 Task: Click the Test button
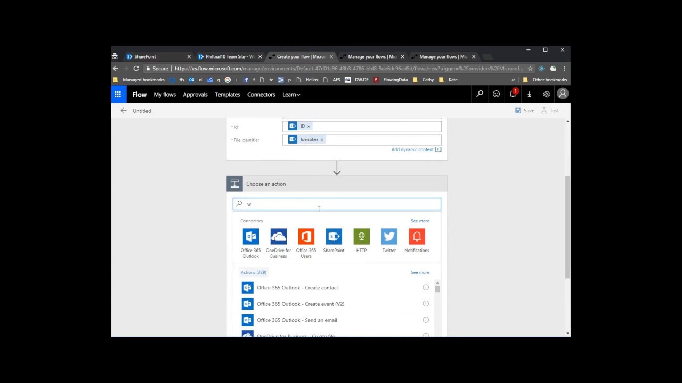pos(550,111)
